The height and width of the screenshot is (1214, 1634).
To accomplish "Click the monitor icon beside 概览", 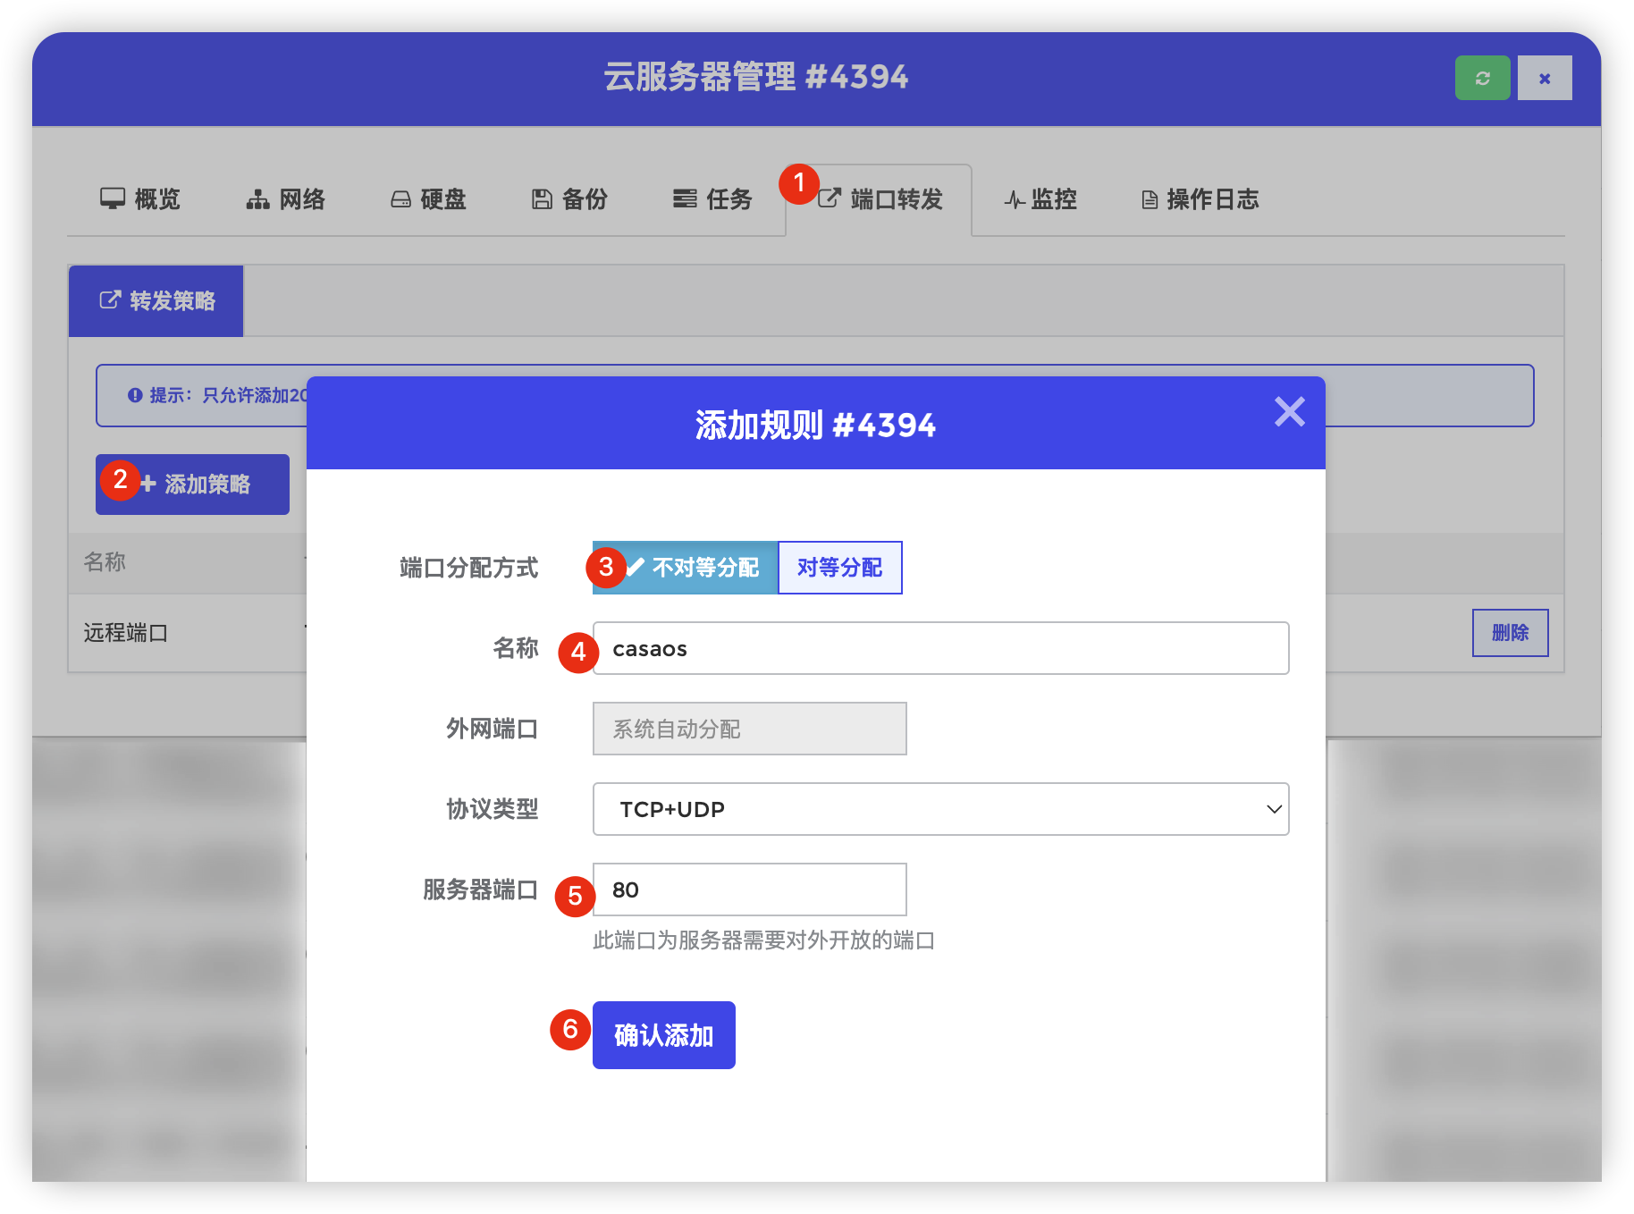I will point(113,198).
